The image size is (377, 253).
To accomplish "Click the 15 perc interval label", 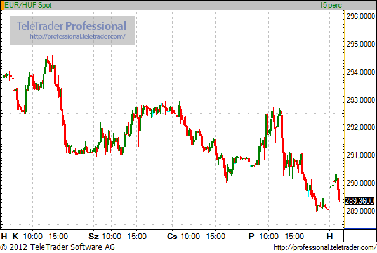I will click(x=331, y=5).
